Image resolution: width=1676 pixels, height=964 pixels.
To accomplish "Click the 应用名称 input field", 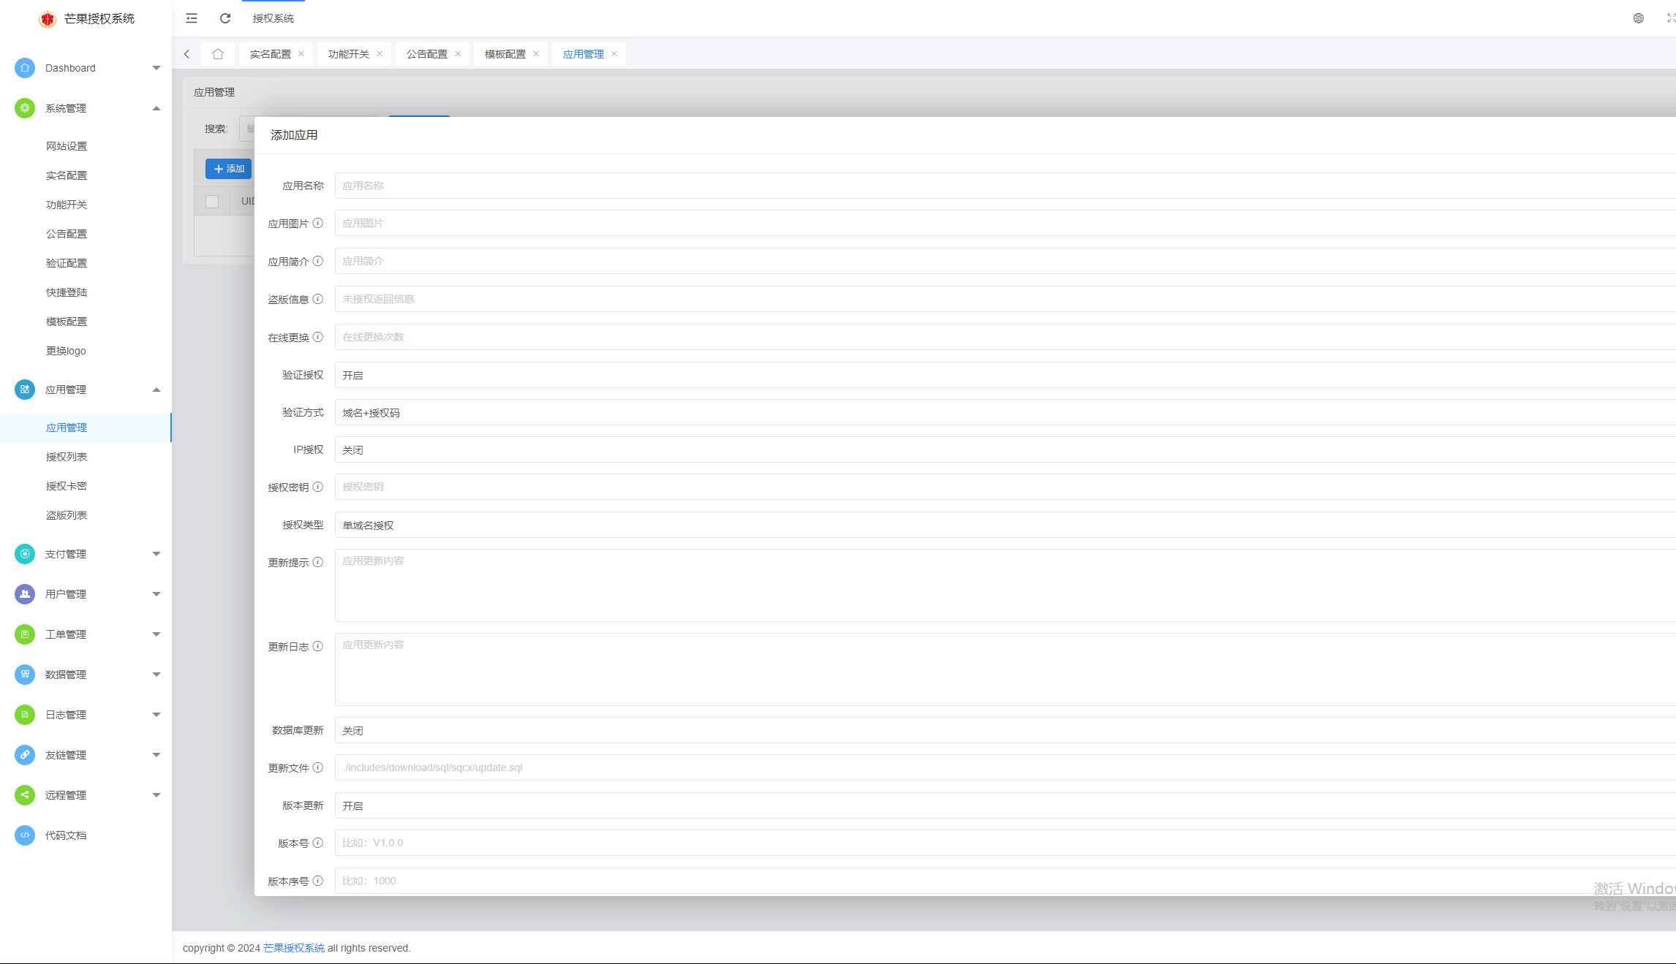I will pos(1002,186).
